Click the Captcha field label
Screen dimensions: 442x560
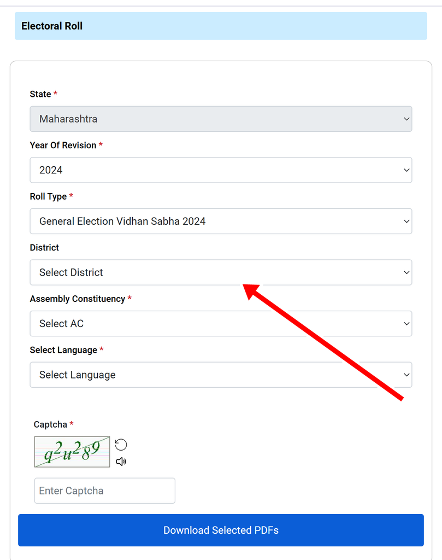click(x=50, y=424)
